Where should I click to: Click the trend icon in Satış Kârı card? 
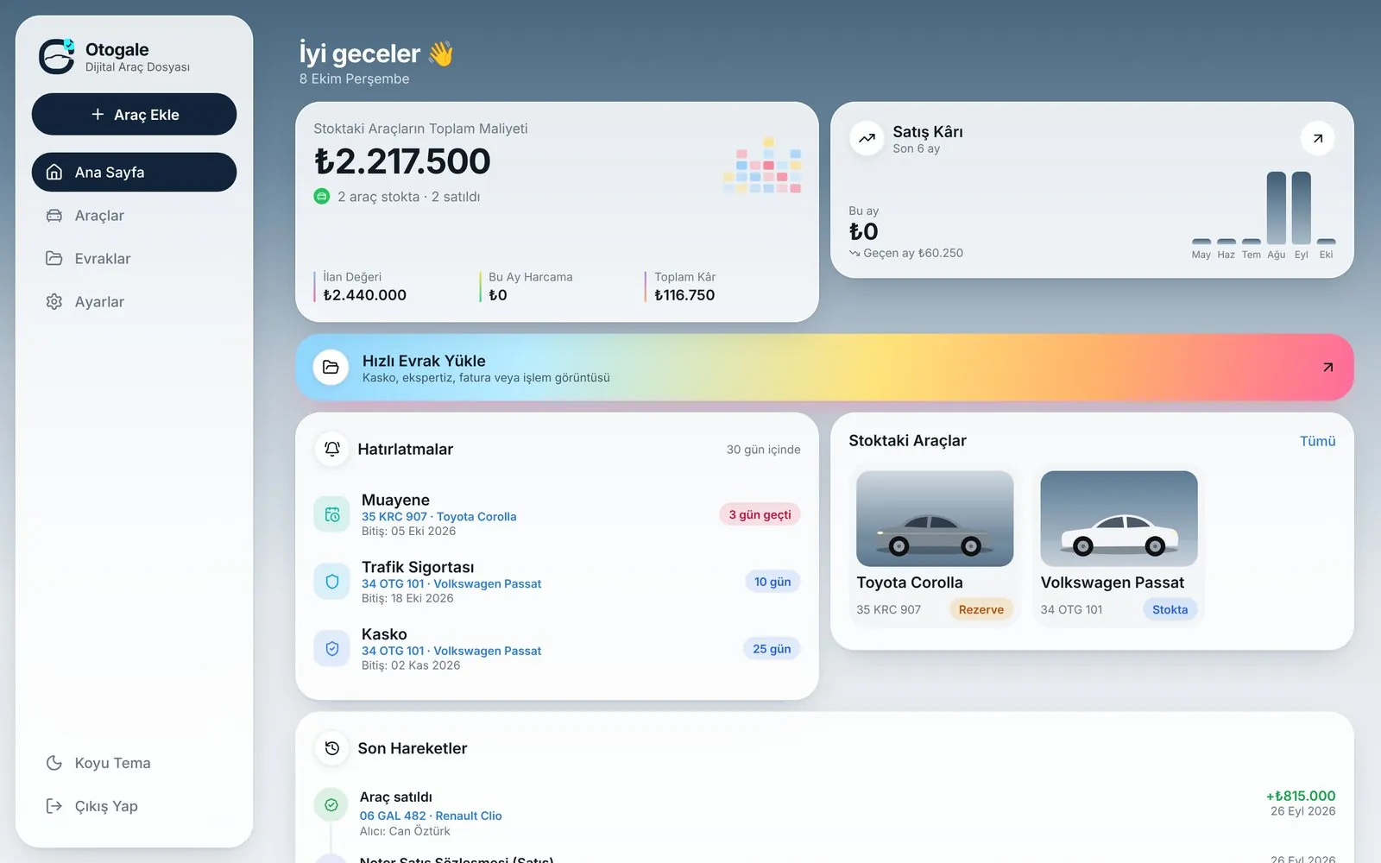click(867, 138)
